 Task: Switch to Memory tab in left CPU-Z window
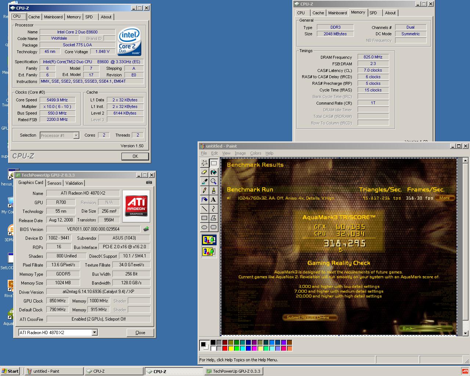pos(74,17)
